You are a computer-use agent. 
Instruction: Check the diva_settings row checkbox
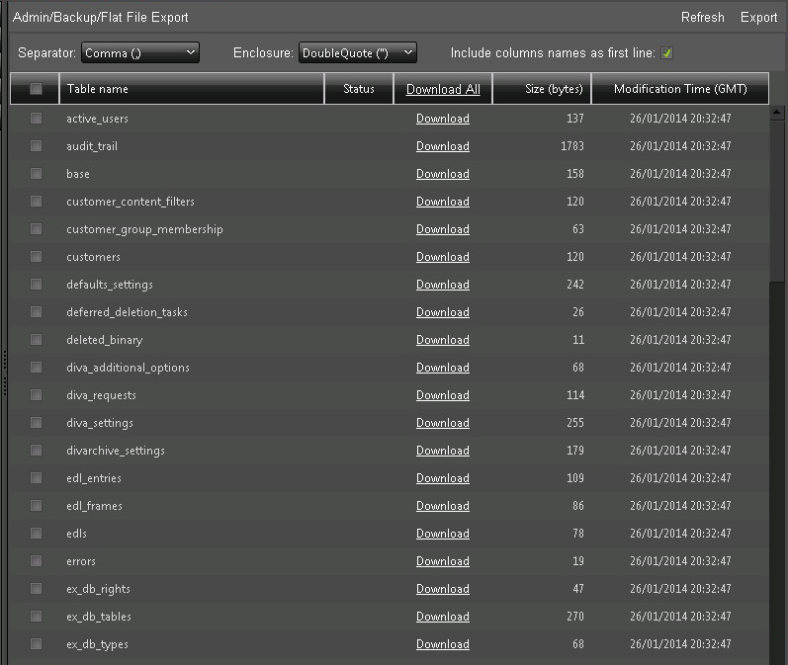pyautogui.click(x=36, y=422)
